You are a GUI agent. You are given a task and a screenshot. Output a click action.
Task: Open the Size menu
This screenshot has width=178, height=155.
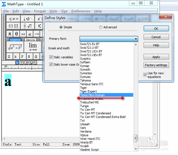pyautogui.click(x=64, y=11)
